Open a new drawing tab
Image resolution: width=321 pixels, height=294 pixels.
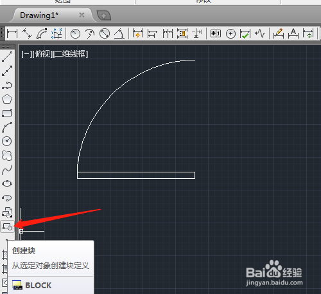coord(104,15)
